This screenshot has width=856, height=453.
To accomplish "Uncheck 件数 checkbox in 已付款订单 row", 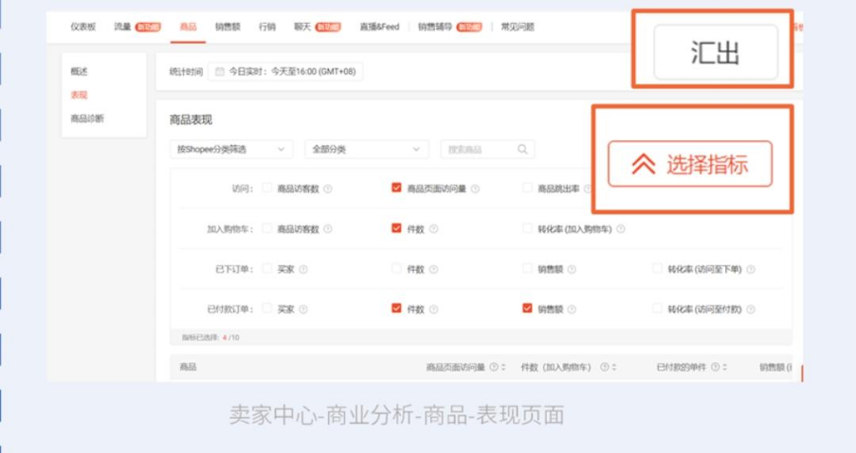I will 396,308.
